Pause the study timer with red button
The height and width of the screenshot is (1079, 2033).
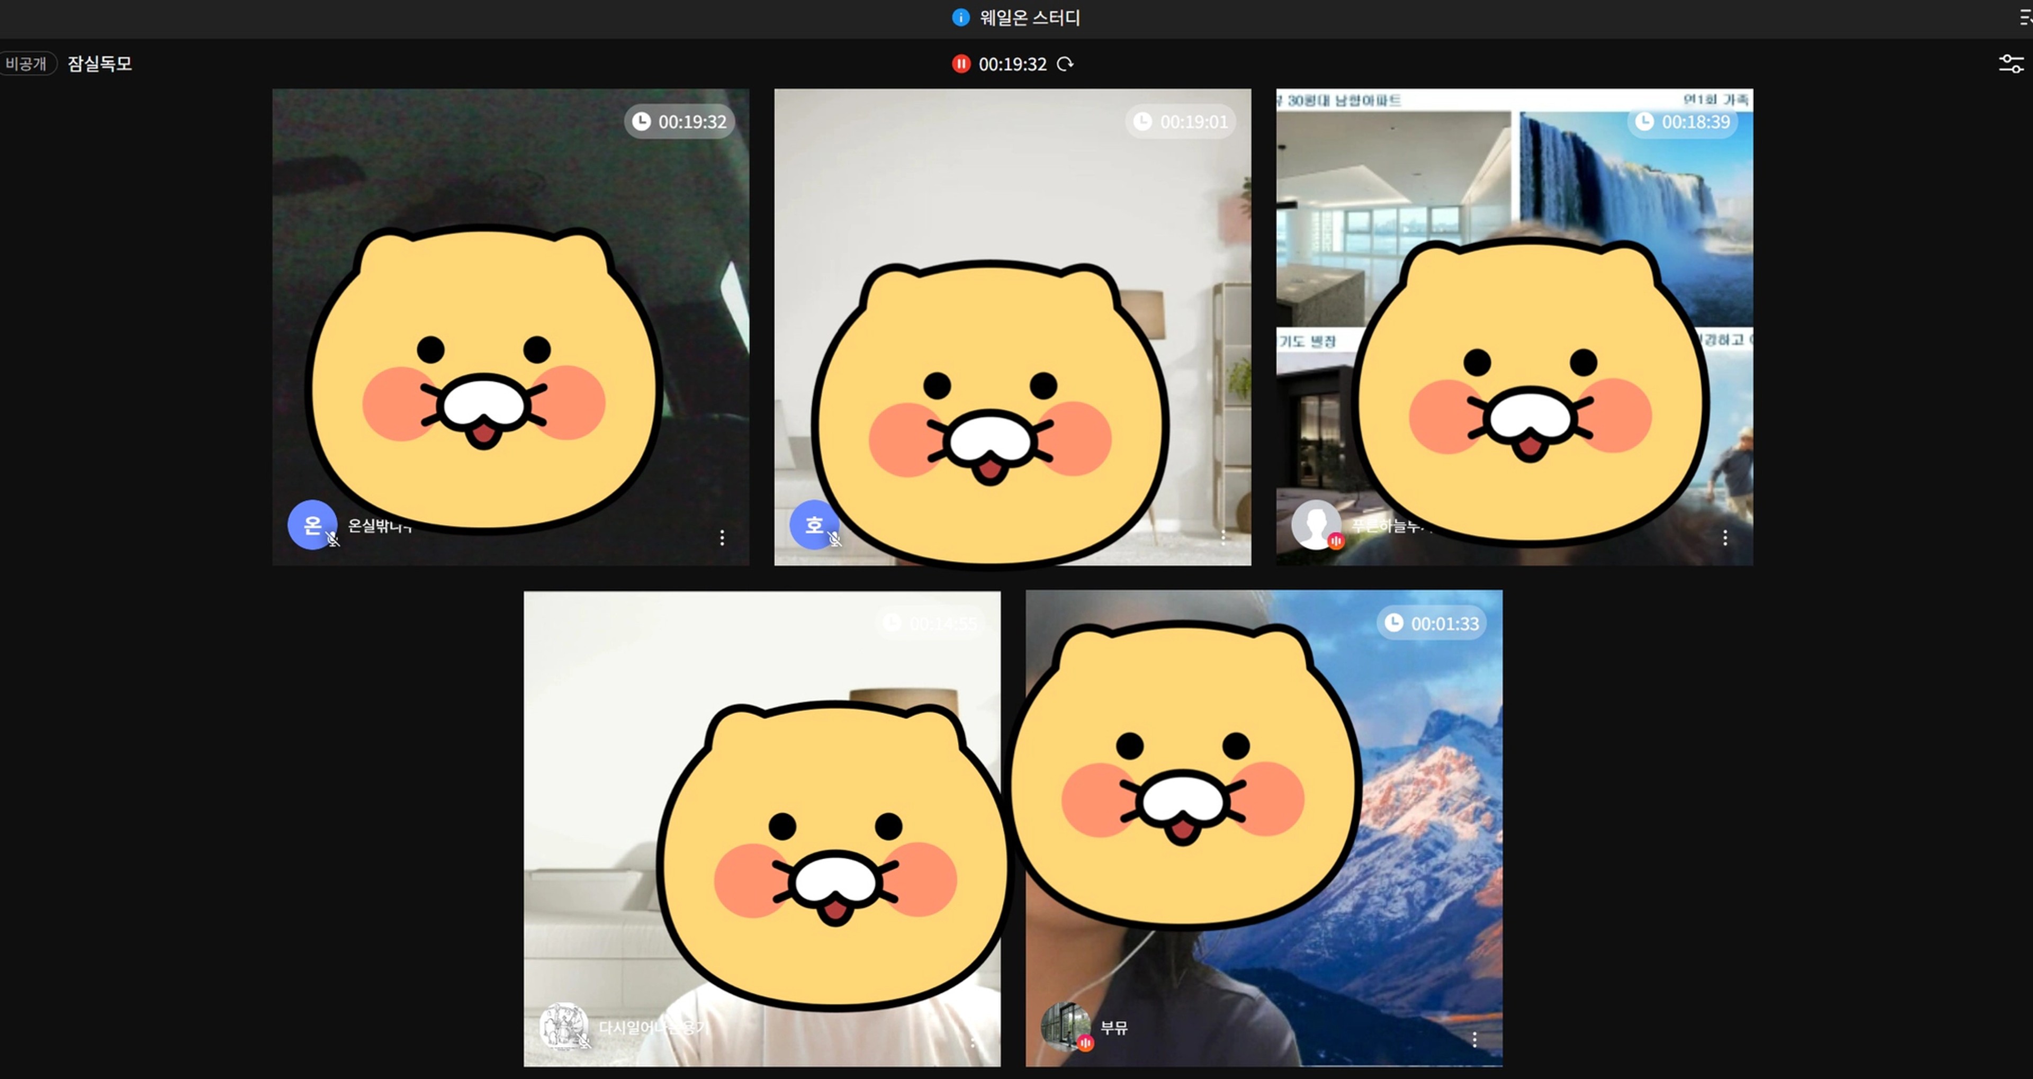(960, 64)
